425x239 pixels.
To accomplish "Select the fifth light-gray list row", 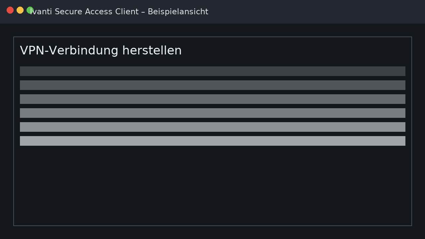I will [212, 127].
